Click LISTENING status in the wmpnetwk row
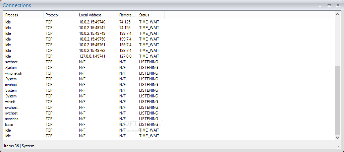This screenshot has height=152, width=344. [149, 73]
